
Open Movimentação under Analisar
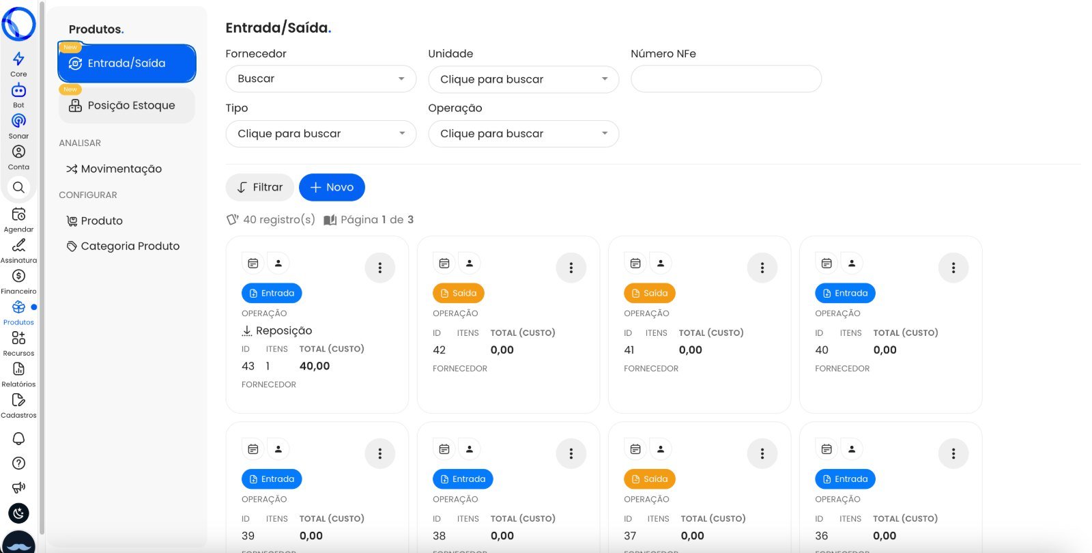click(x=114, y=169)
